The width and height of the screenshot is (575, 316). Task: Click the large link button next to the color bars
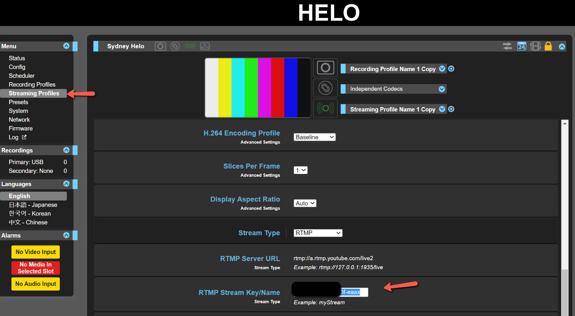(x=325, y=88)
